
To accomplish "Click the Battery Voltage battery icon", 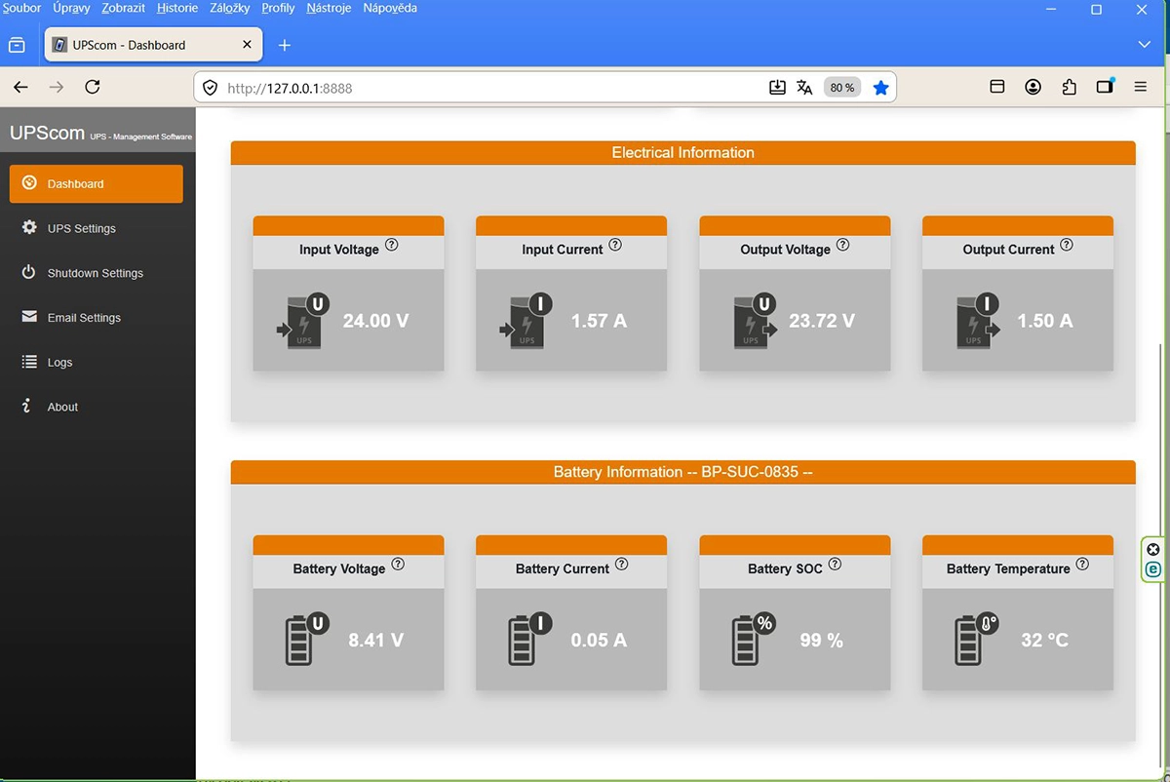I will [305, 639].
